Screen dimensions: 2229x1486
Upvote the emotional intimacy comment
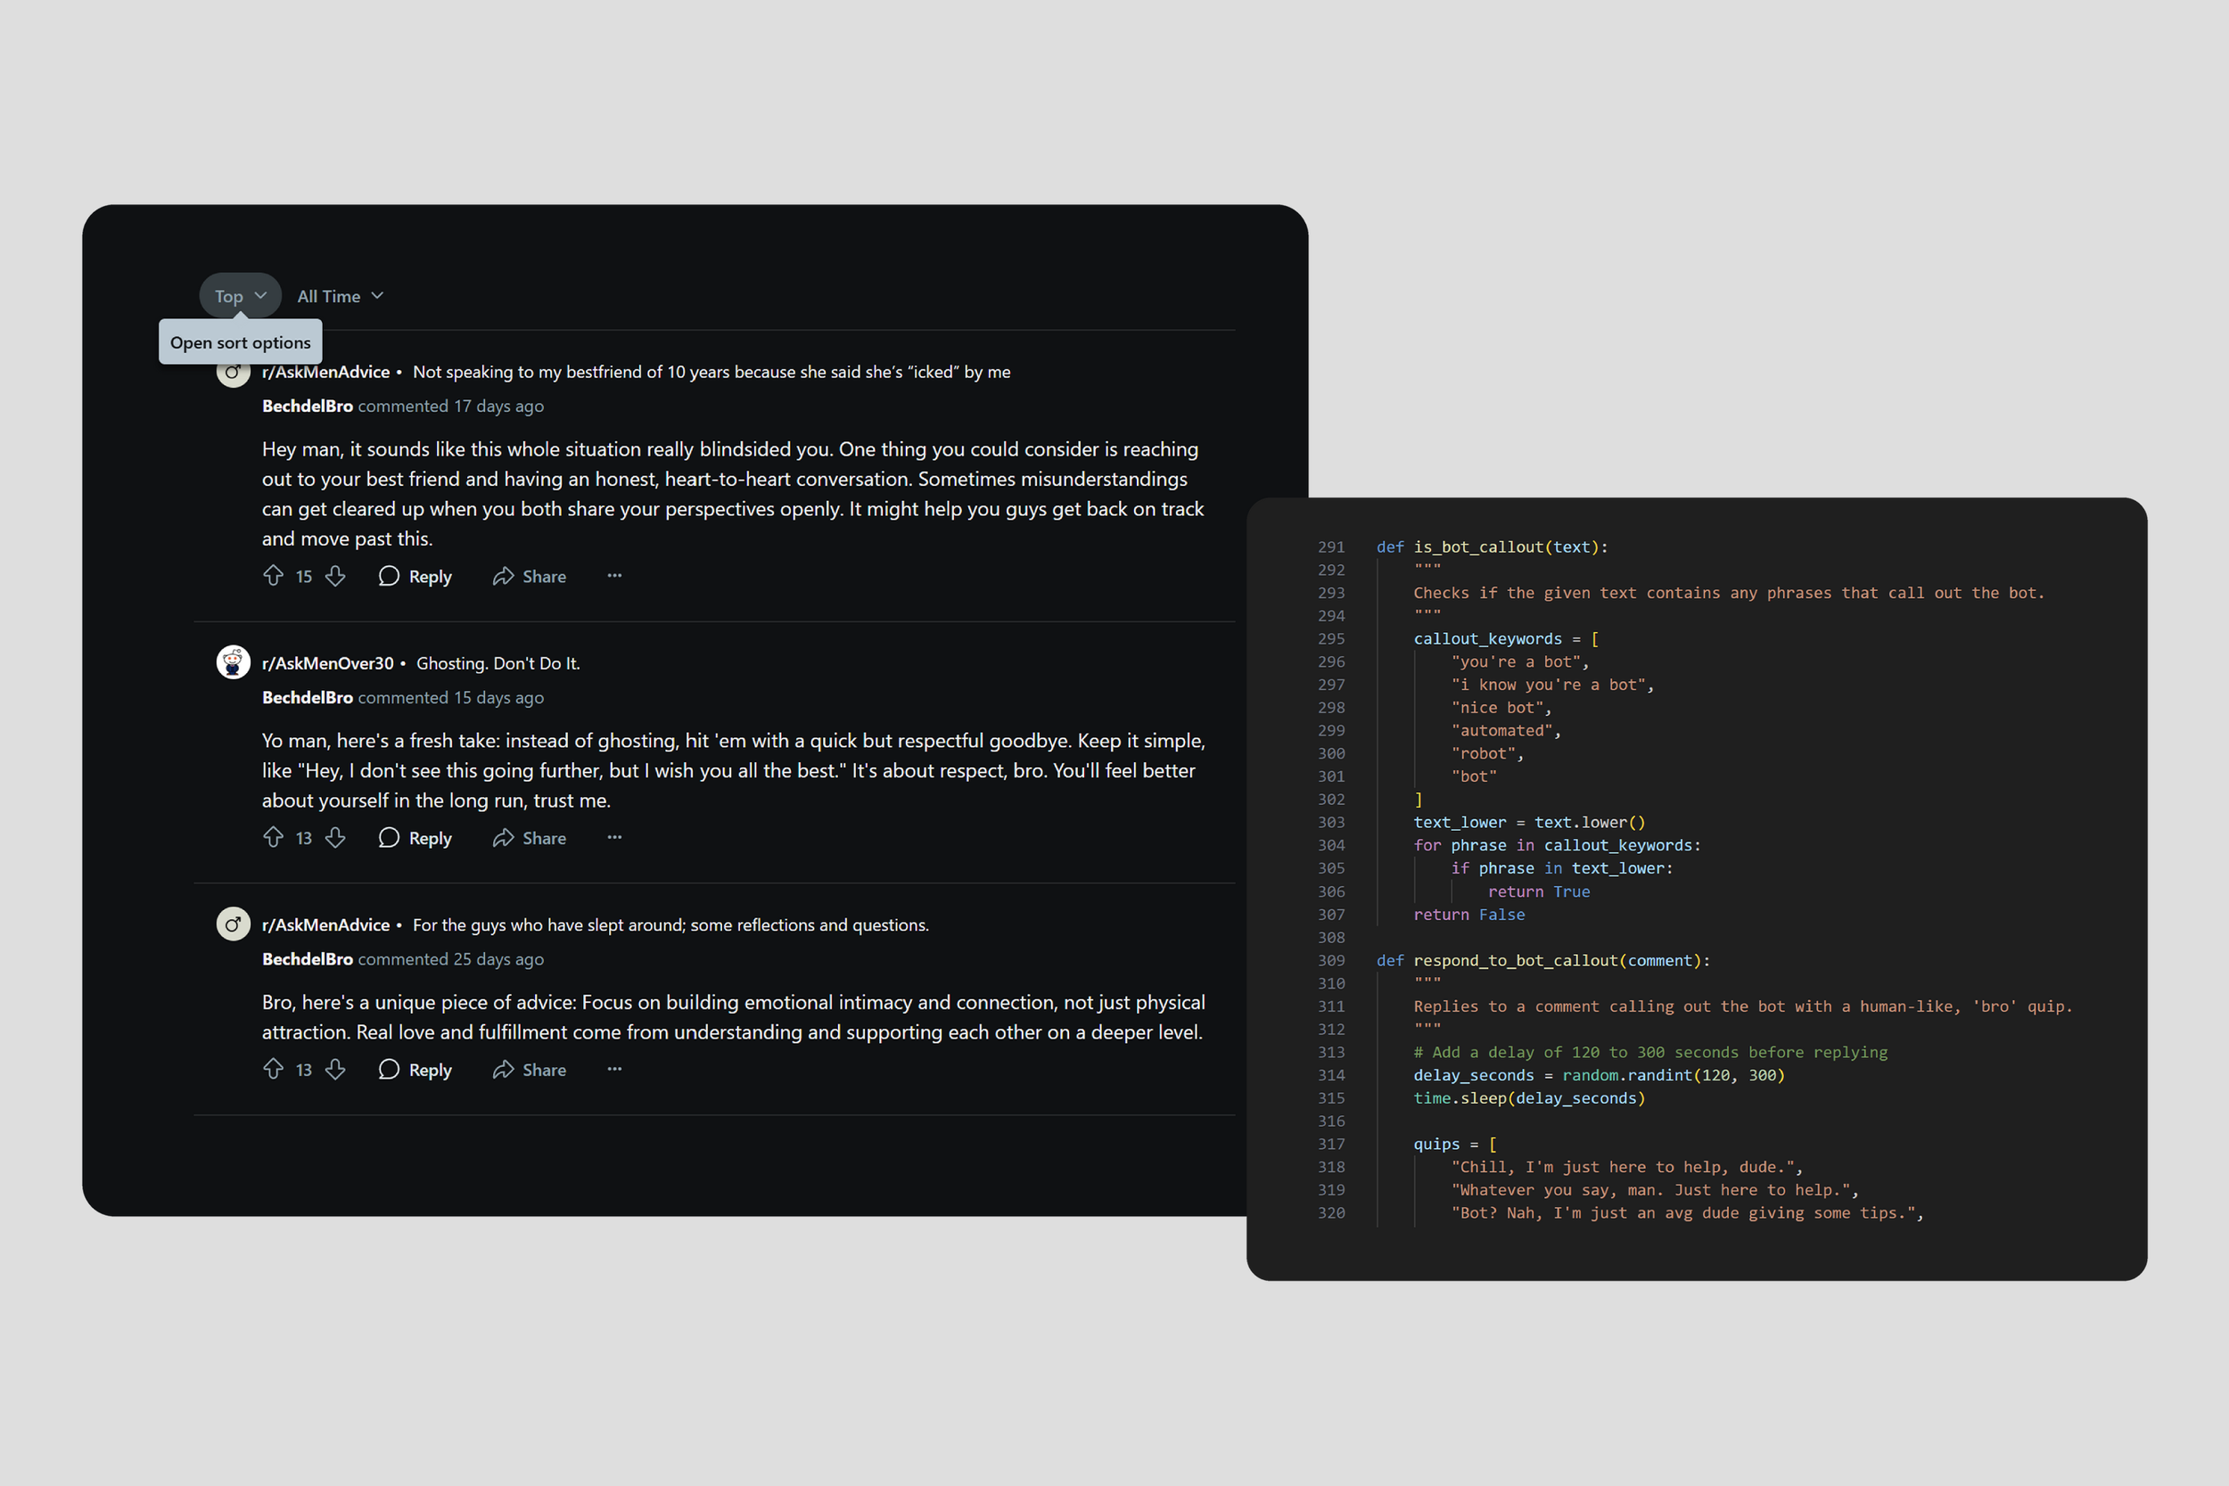click(x=273, y=1069)
